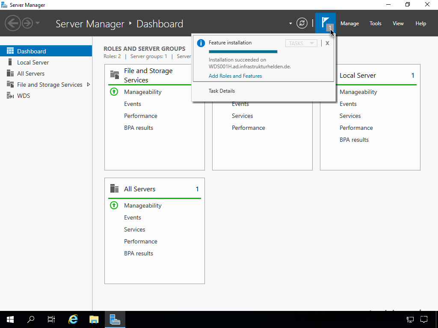Click the WDS sidebar icon
The width and height of the screenshot is (438, 328).
pyautogui.click(x=10, y=96)
